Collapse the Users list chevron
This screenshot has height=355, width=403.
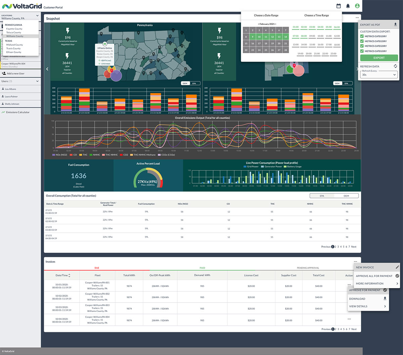(37, 81)
